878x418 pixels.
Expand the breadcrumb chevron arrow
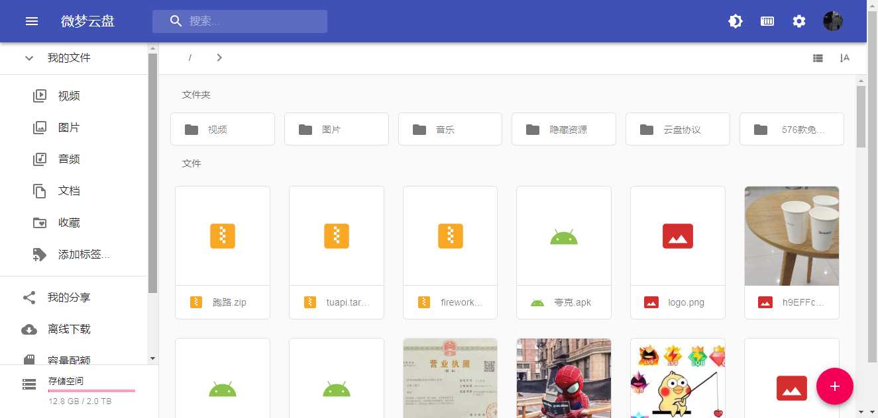(219, 58)
